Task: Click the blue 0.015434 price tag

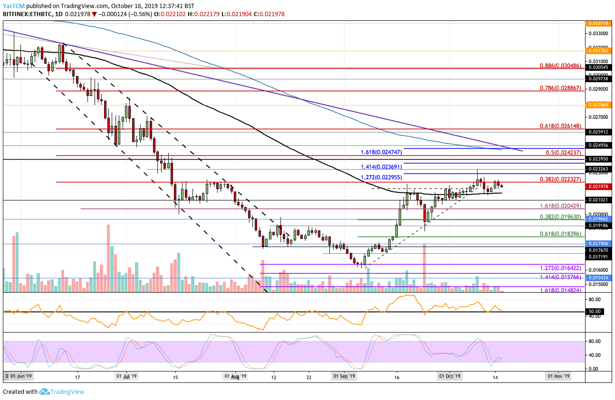Action: [598, 277]
